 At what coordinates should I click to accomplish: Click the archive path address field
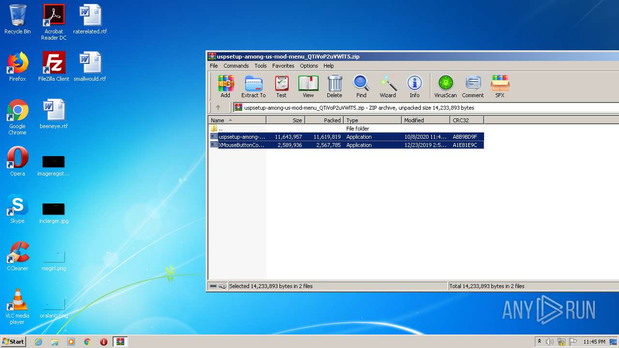pos(426,108)
